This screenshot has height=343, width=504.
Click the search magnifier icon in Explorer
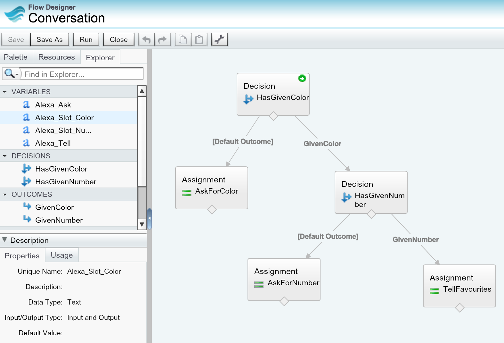(x=10, y=74)
